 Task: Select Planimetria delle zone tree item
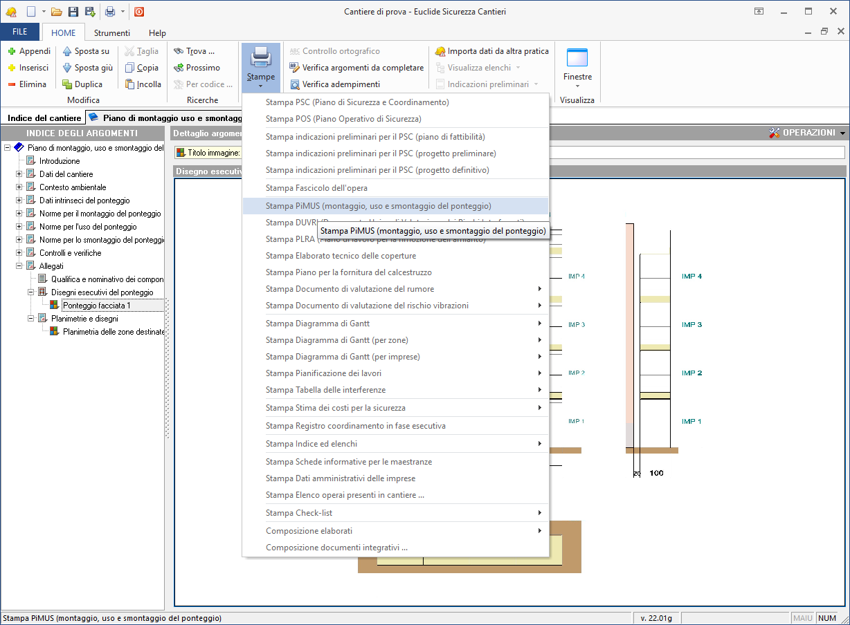pos(114,332)
